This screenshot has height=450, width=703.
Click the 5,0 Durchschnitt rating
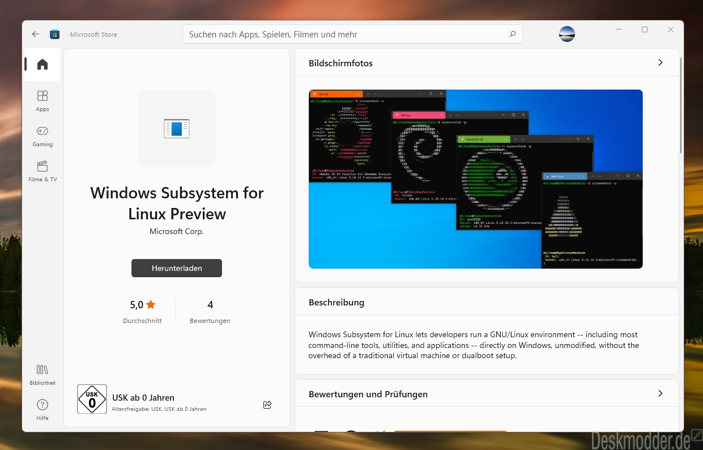coord(142,312)
